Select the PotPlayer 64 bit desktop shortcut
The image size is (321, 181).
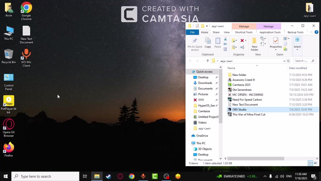pyautogui.click(x=9, y=104)
